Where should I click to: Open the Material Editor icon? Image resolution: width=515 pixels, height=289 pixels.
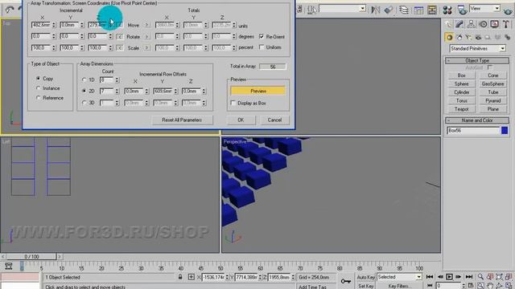coord(447,10)
